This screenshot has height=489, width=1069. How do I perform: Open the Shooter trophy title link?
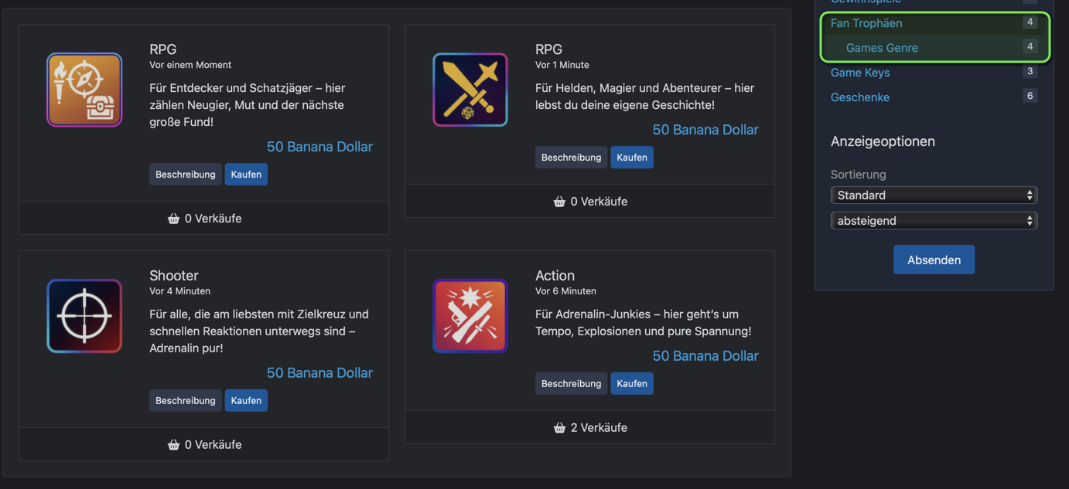[174, 276]
